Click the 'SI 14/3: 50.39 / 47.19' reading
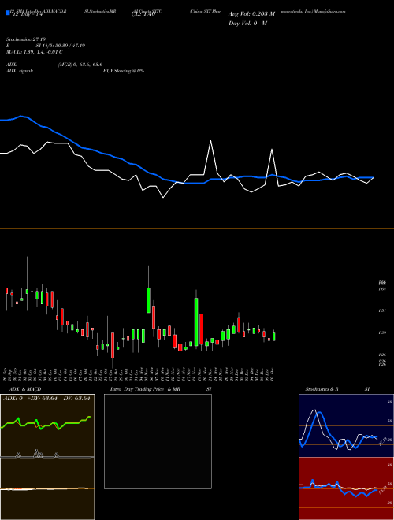This screenshot has height=520, width=394. [61, 46]
